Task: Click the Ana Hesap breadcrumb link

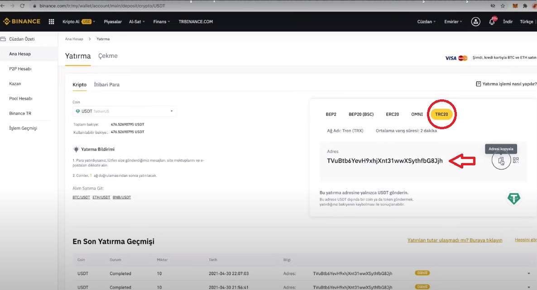Action: pos(74,39)
